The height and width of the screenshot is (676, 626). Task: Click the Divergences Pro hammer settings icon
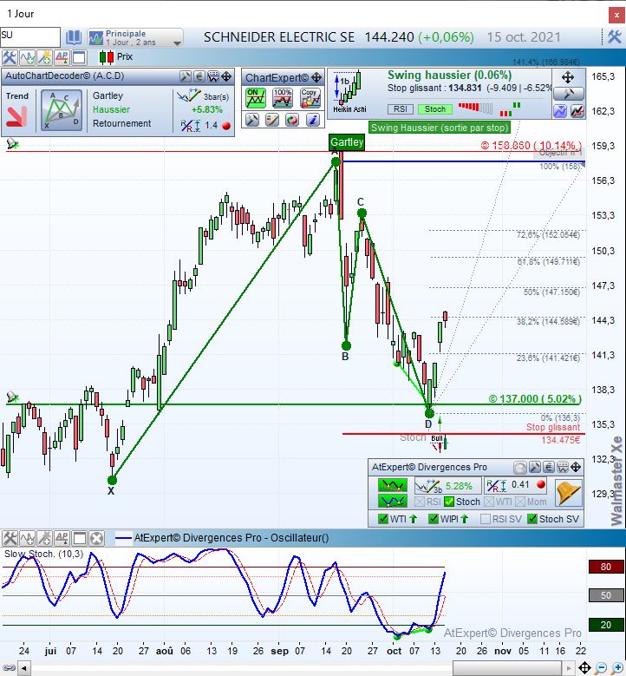[535, 467]
